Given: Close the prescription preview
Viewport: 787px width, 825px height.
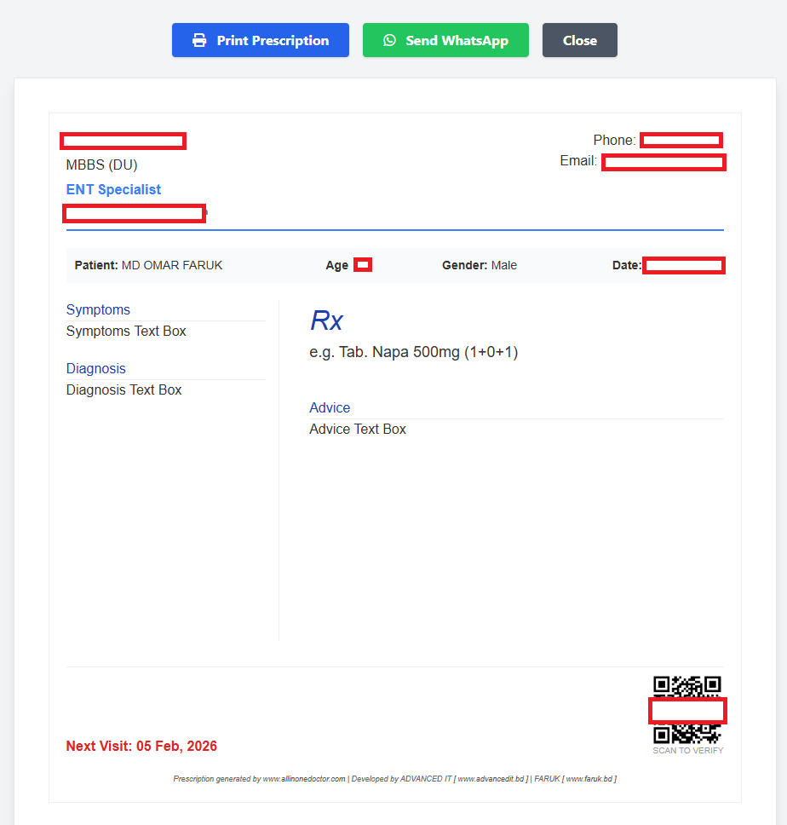Looking at the screenshot, I should [x=579, y=40].
